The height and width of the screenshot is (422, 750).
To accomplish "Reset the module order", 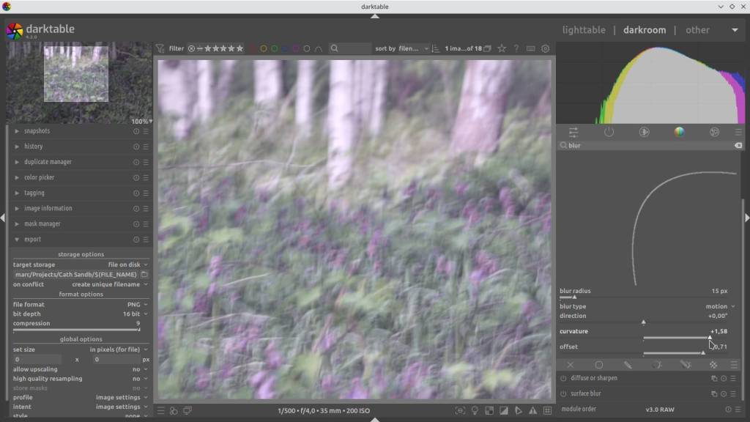I will (728, 410).
